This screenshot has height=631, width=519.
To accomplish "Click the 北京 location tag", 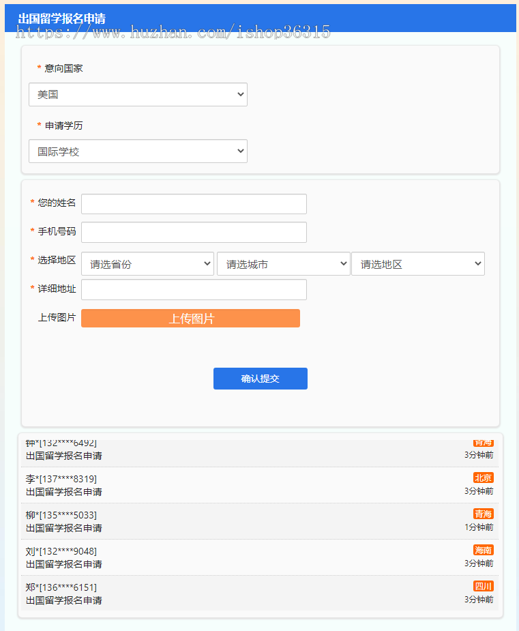I will (483, 478).
